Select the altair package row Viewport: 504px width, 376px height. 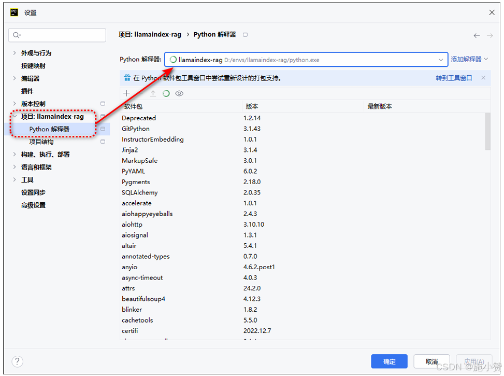click(x=303, y=245)
